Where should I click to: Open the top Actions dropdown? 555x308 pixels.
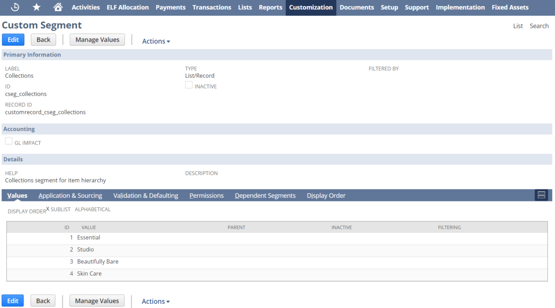[156, 41]
